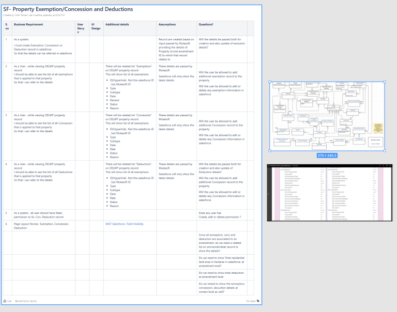The image size is (397, 312).
Task: Click 'Percent' bullet in exemptions row
Action: pos(114,100)
